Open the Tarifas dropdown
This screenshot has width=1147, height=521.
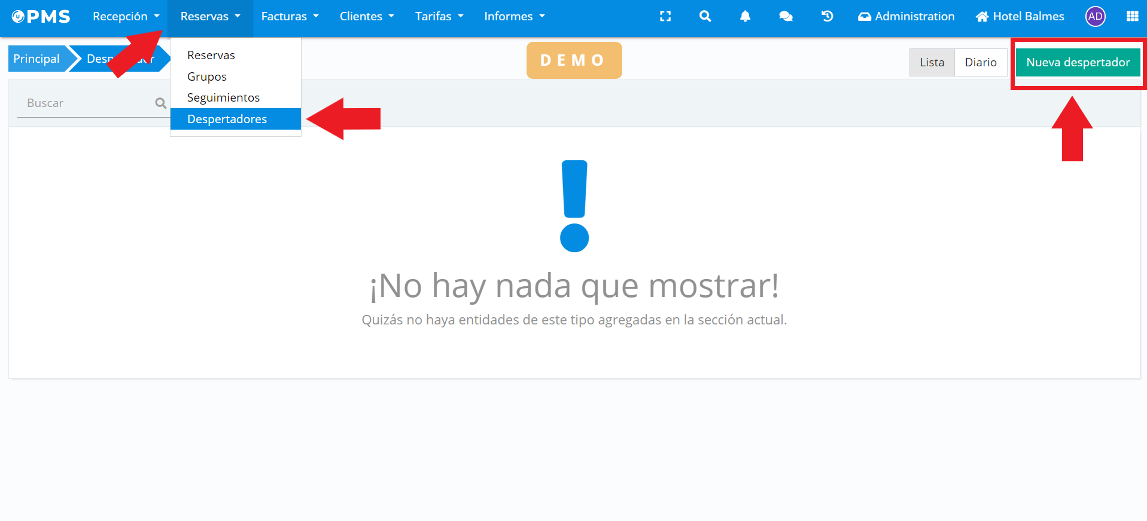pos(439,16)
